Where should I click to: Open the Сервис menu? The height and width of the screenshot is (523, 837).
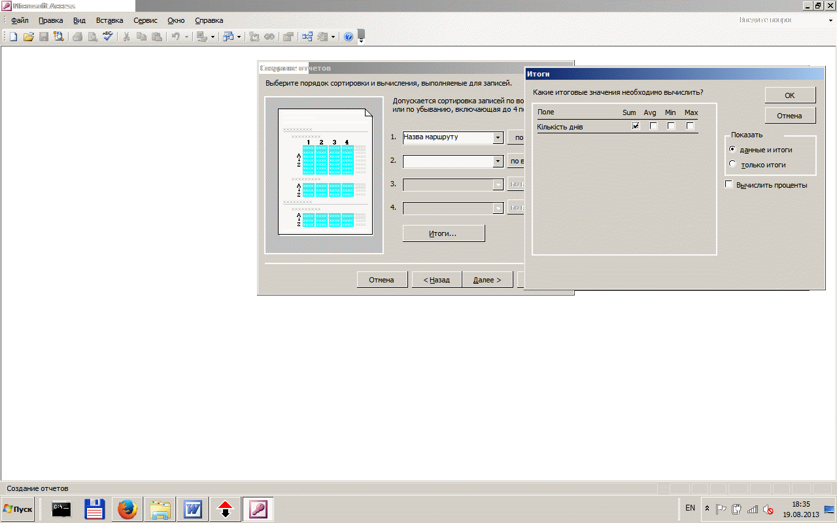[145, 20]
